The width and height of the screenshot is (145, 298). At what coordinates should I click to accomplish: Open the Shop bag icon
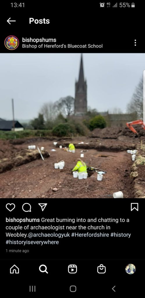coord(102,269)
